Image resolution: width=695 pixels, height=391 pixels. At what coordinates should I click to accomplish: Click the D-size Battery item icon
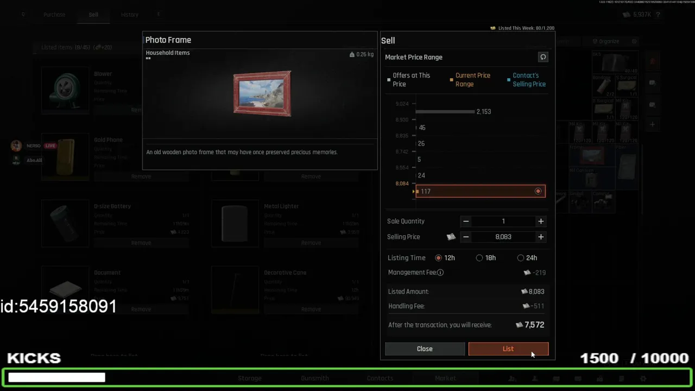pos(65,223)
